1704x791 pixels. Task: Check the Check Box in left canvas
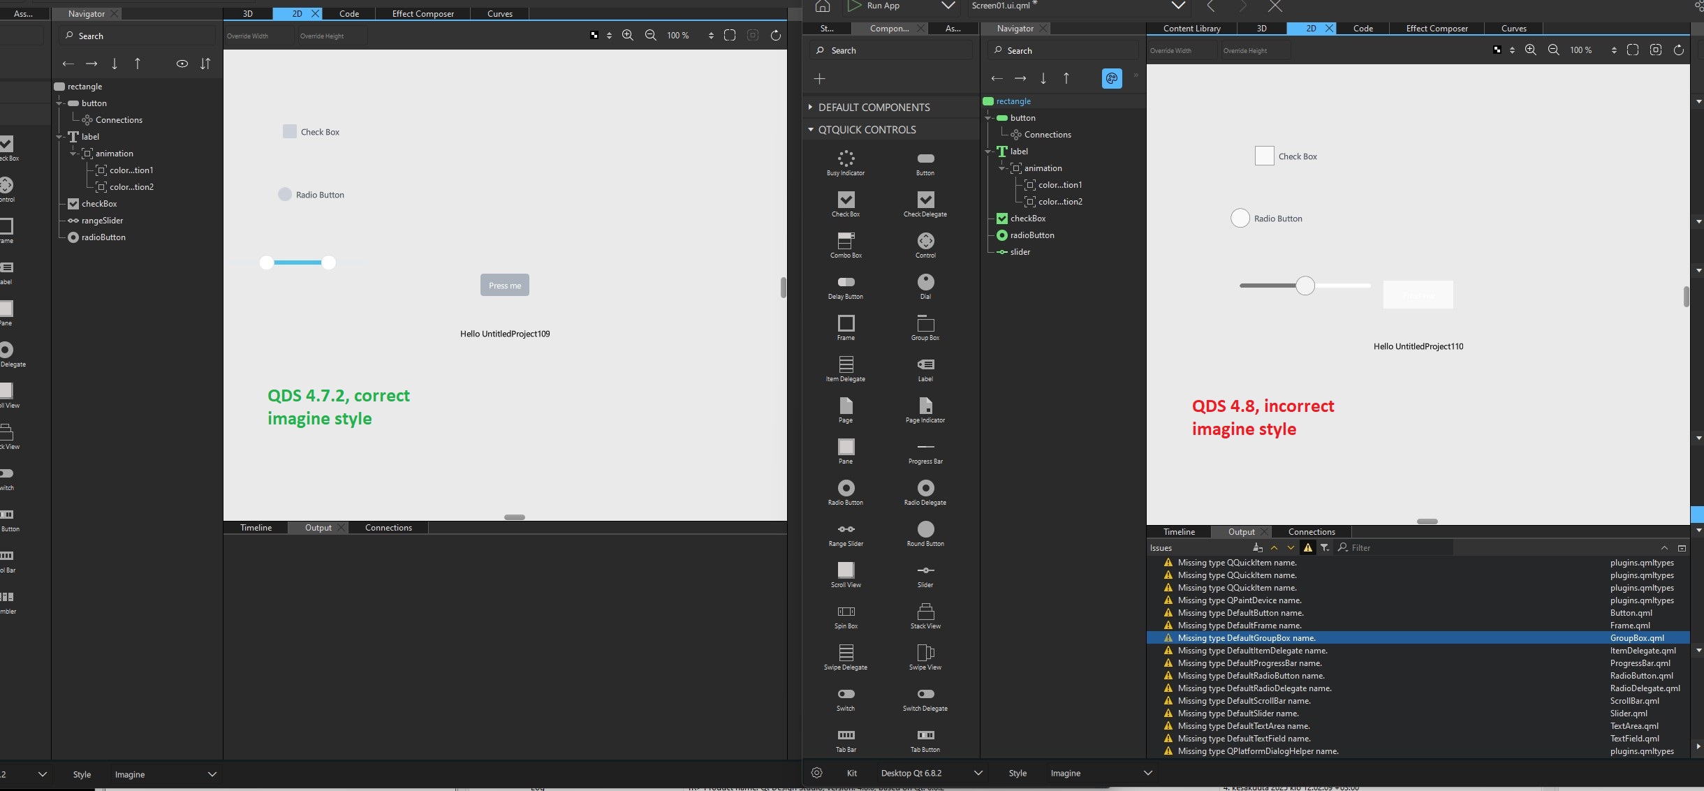[290, 131]
